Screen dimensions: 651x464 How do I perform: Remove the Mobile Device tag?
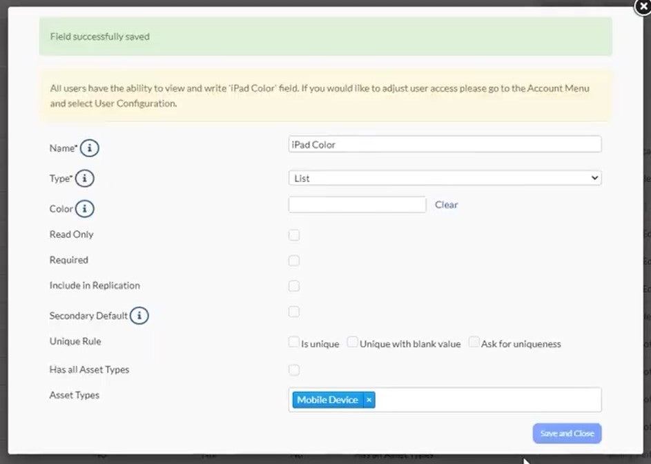pyautogui.click(x=369, y=400)
